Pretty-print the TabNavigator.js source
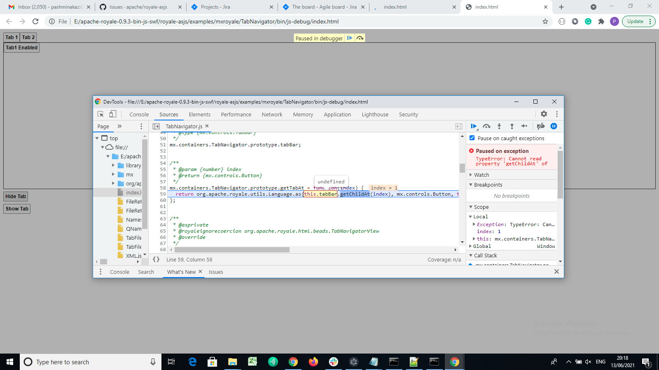This screenshot has height=370, width=659. pyautogui.click(x=156, y=259)
